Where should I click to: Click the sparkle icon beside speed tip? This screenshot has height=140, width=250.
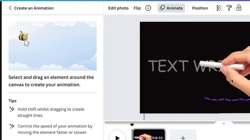[12, 126]
